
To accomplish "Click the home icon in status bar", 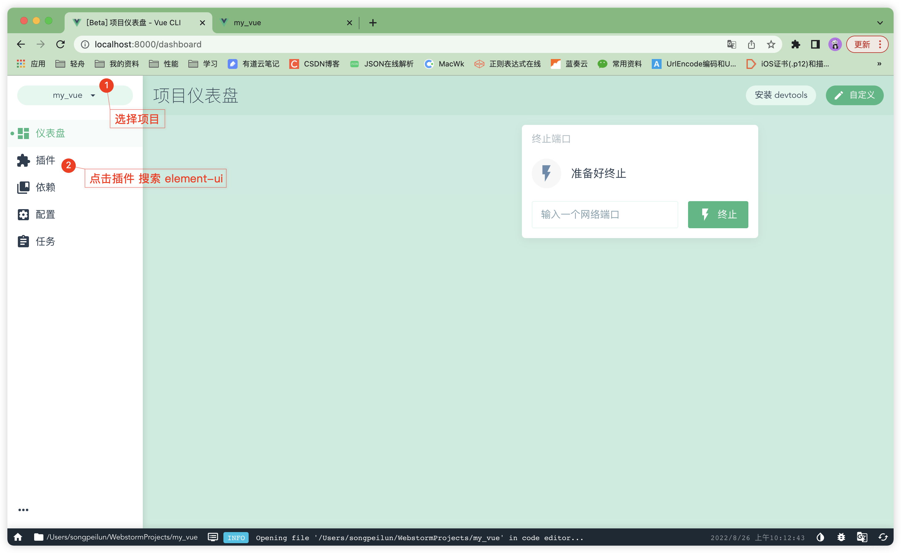I will point(18,537).
